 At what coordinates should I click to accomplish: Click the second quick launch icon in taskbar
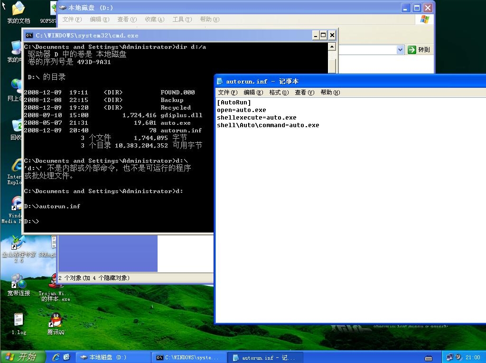click(66, 357)
